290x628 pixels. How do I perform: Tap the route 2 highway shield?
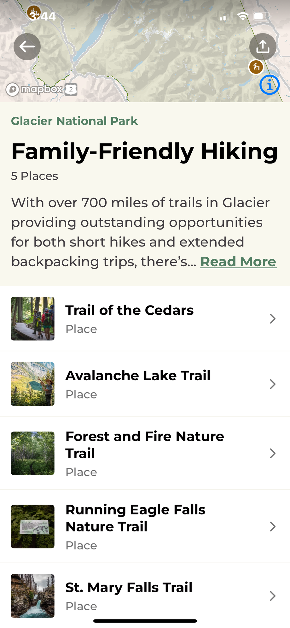pyautogui.click(x=71, y=90)
